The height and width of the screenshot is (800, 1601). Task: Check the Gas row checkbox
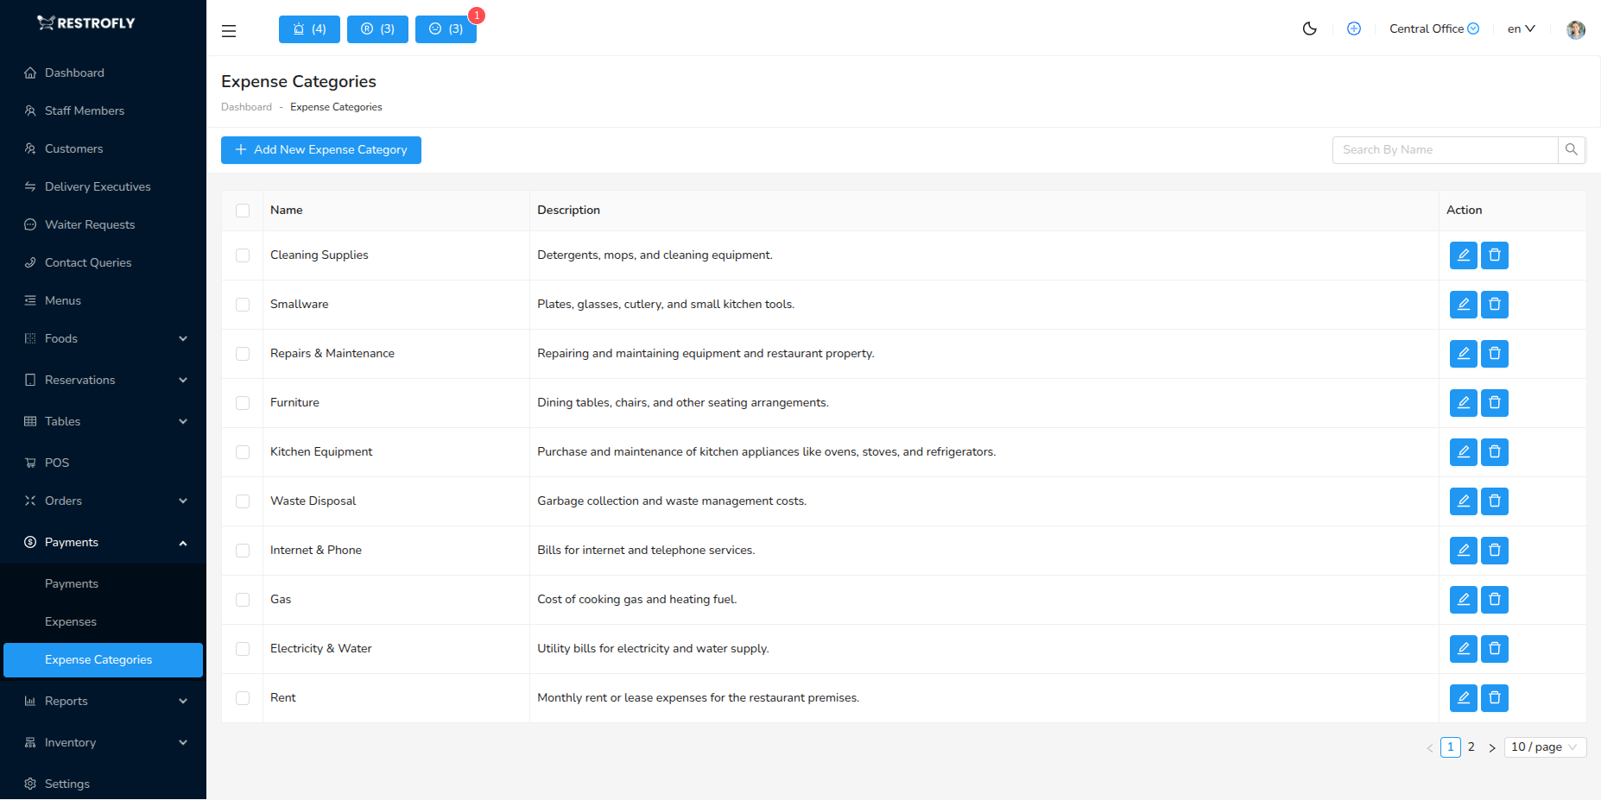[x=242, y=599]
